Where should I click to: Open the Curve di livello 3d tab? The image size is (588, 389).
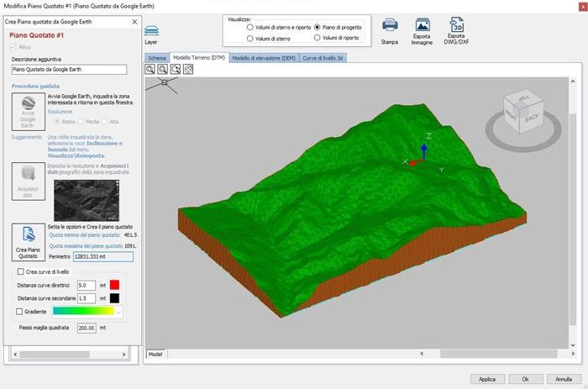(x=323, y=58)
